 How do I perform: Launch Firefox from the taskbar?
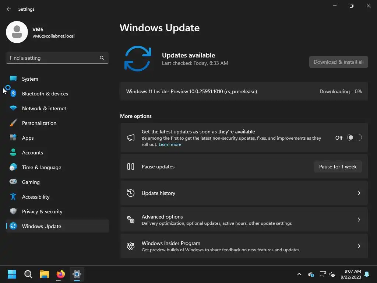61,274
